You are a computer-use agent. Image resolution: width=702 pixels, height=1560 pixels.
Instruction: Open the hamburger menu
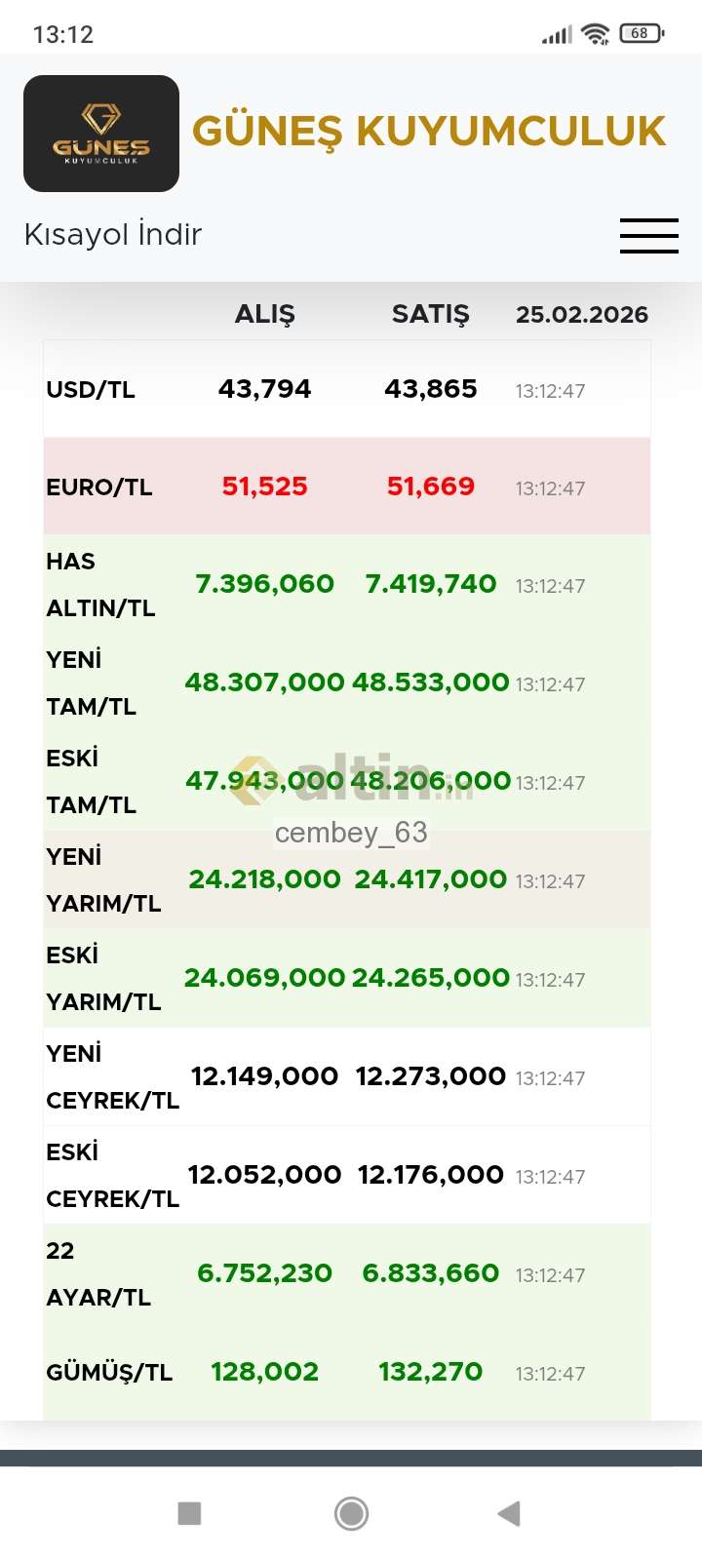click(x=648, y=236)
